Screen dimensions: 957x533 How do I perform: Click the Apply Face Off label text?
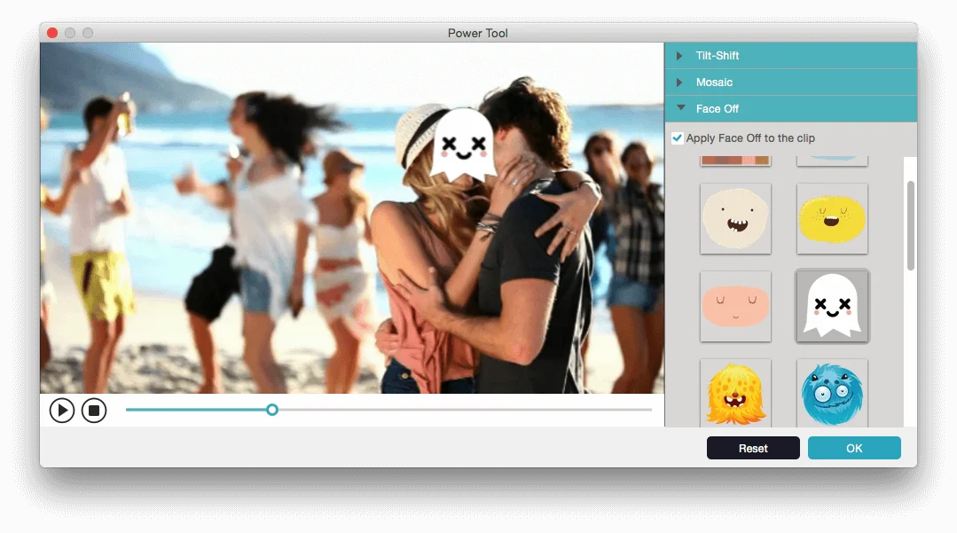click(x=750, y=138)
